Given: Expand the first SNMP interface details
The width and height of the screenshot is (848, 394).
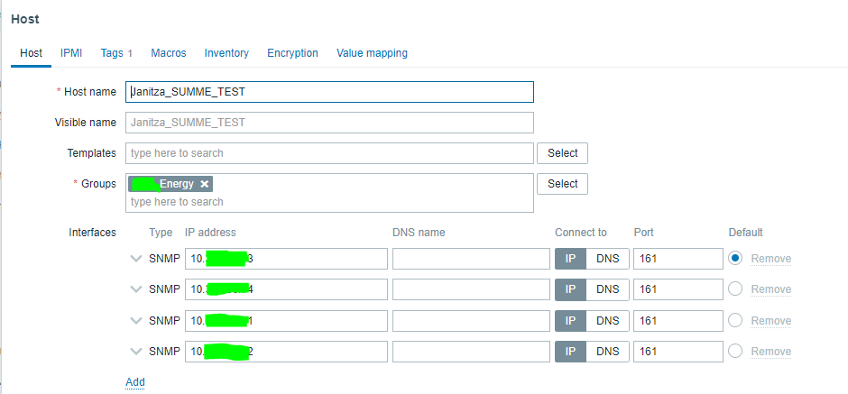Looking at the screenshot, I should point(136,259).
